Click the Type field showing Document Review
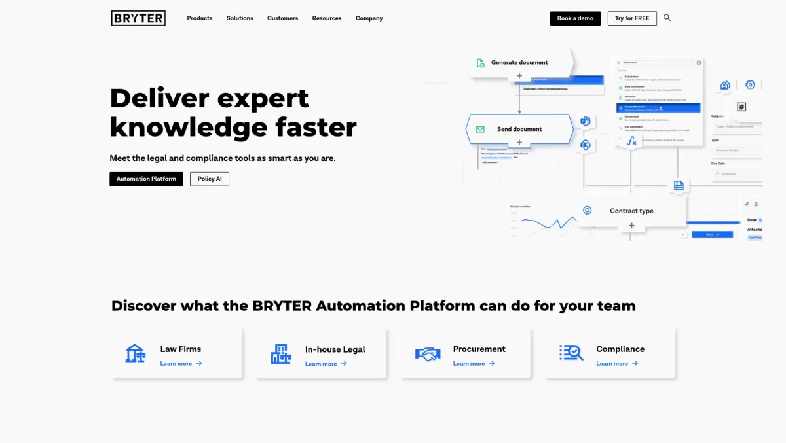Viewport: 786px width, 443px height. click(x=737, y=150)
